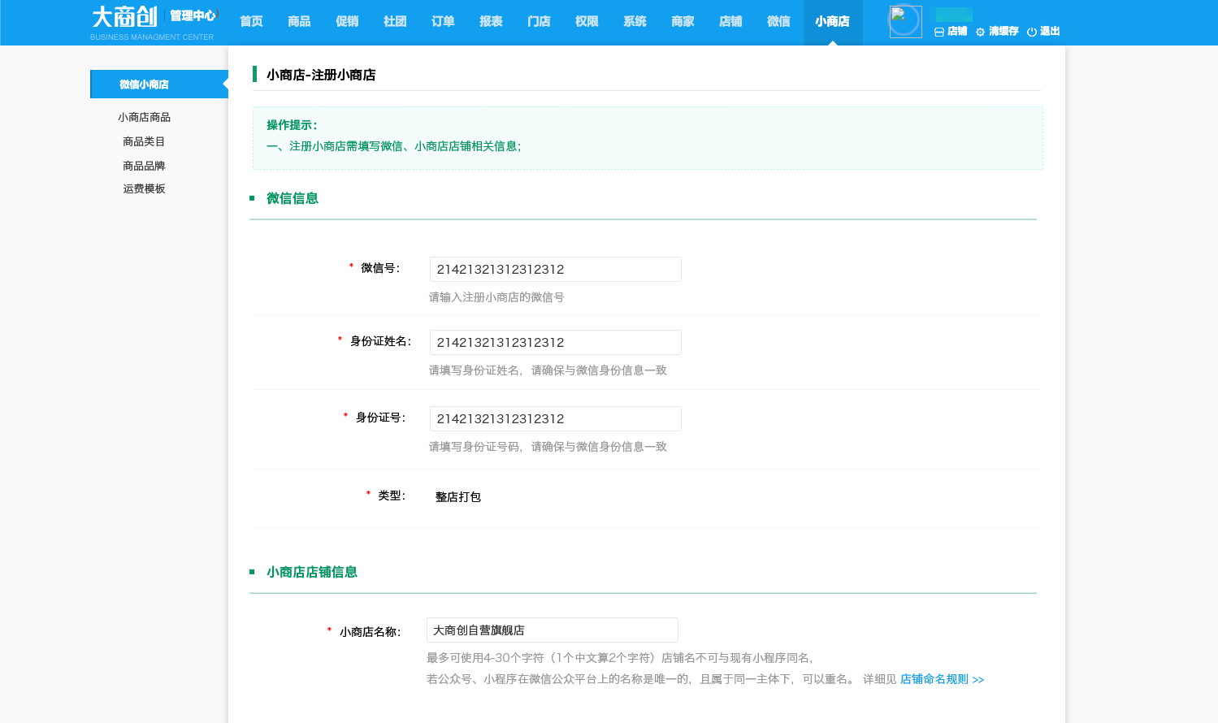Click into the 小商店名称 input field
The width and height of the screenshot is (1218, 723).
[553, 630]
